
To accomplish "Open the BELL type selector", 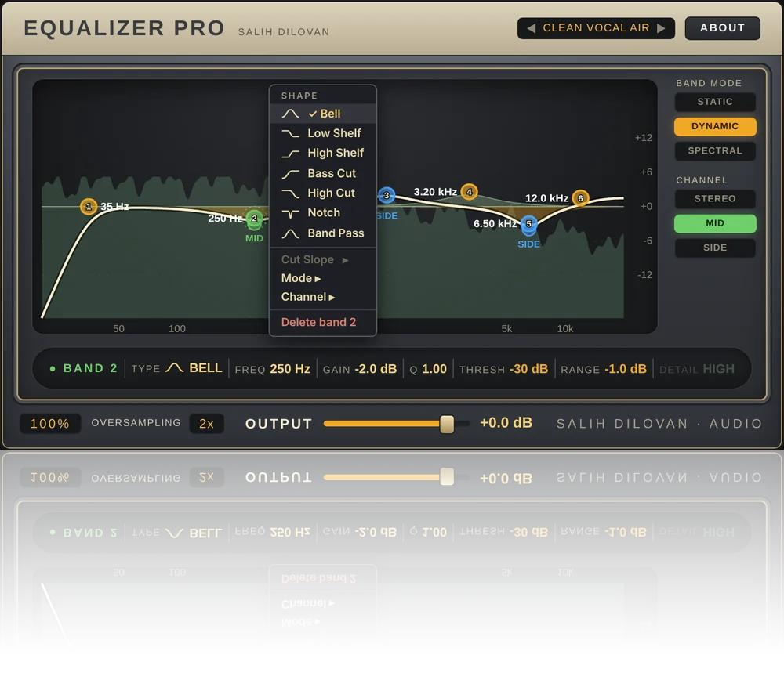I will click(205, 368).
